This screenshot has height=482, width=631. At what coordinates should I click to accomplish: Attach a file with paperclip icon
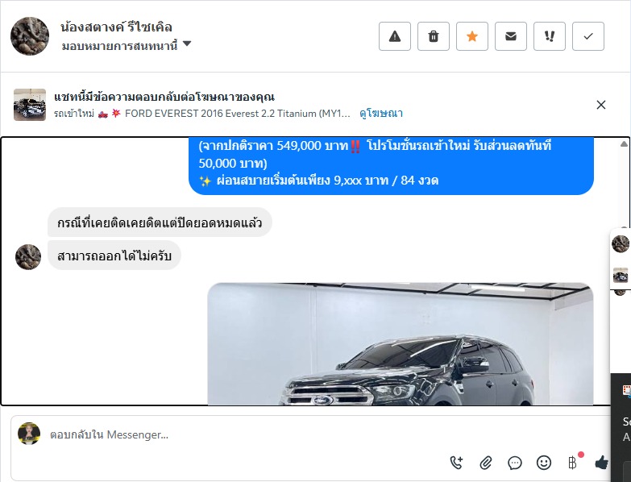(x=486, y=463)
